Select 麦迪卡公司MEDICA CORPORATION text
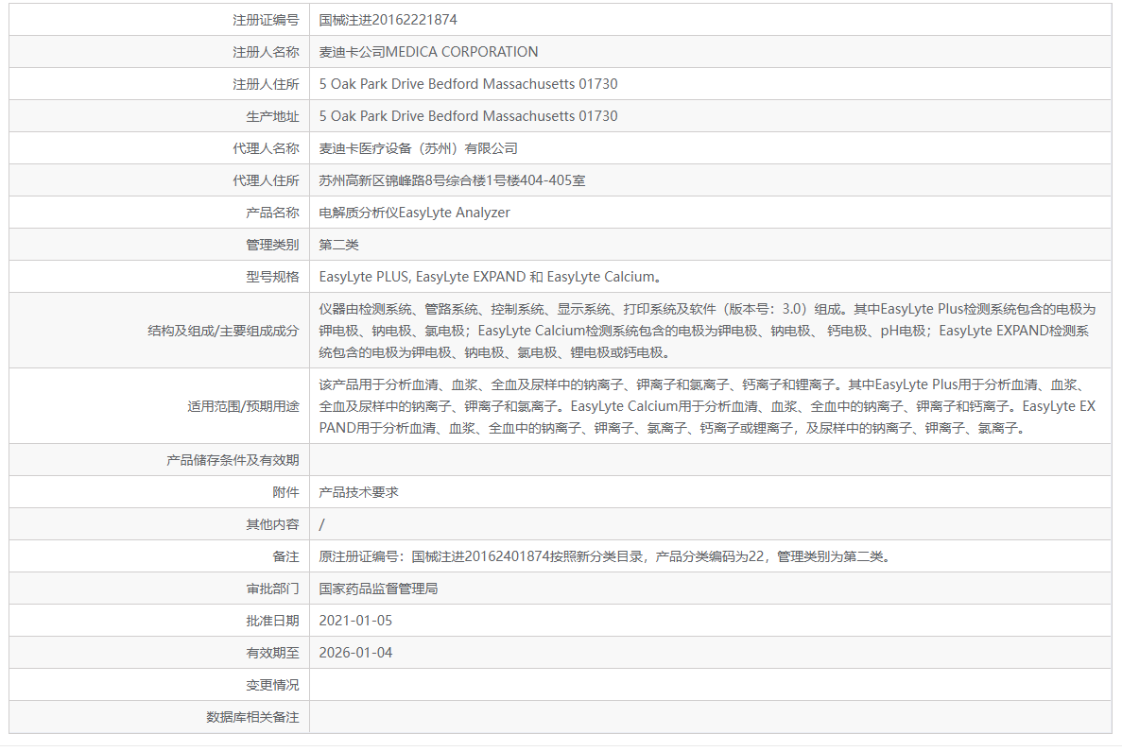 tap(428, 52)
